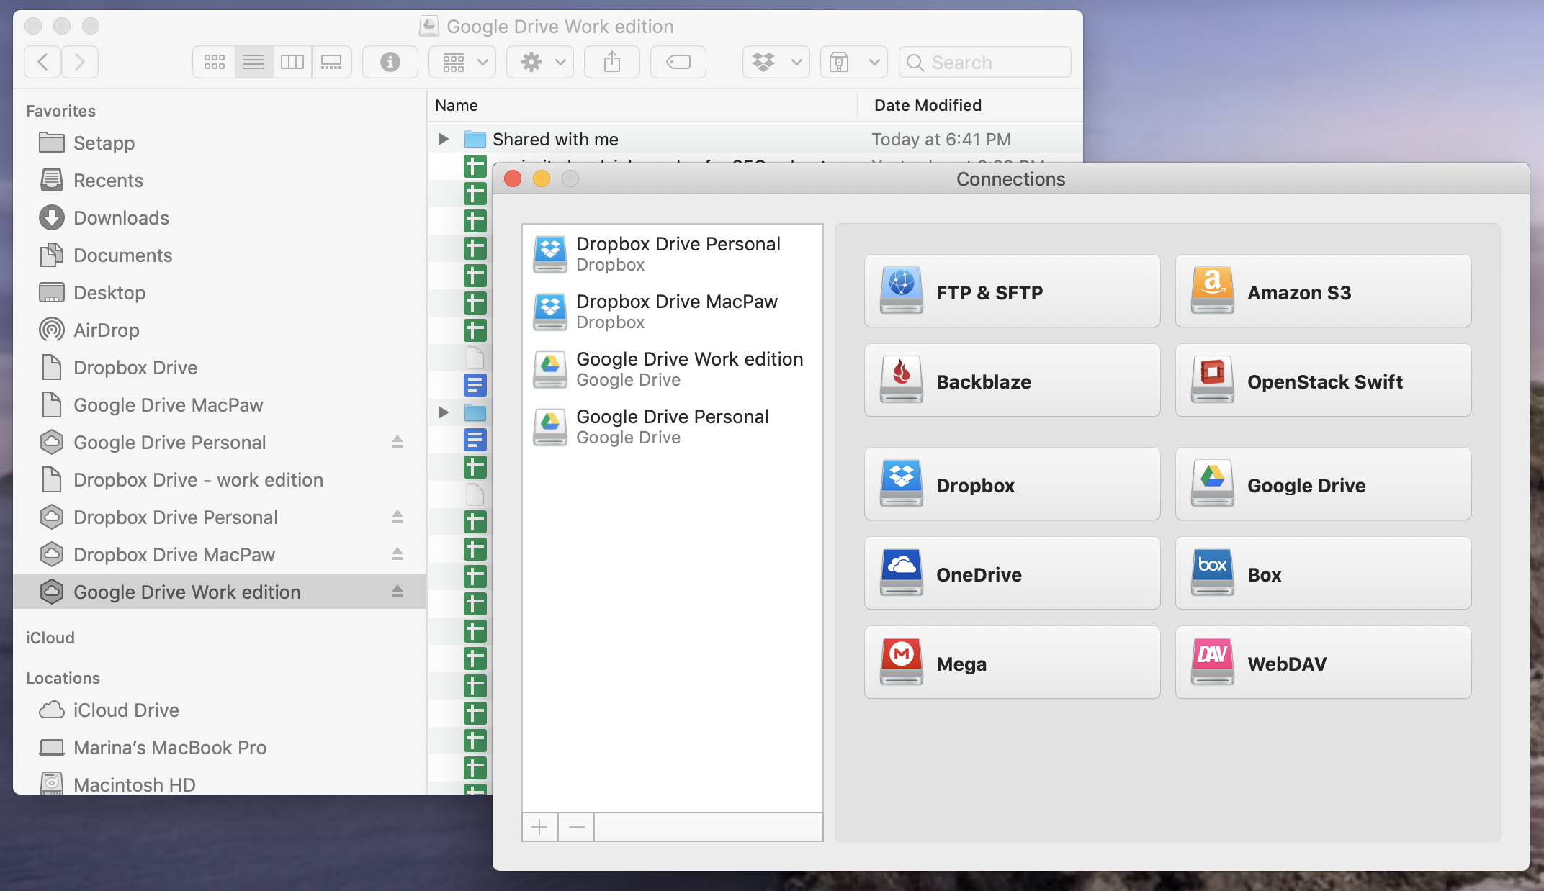Select iCloud Drive in Locations
The height and width of the screenshot is (891, 1544).
220,710
